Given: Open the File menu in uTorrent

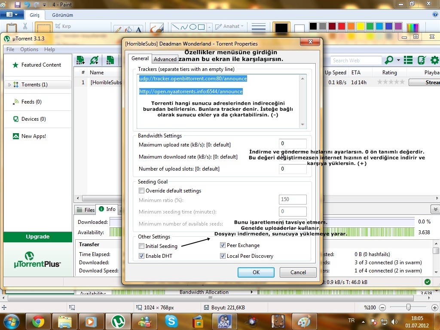Looking at the screenshot, I should tap(10, 49).
